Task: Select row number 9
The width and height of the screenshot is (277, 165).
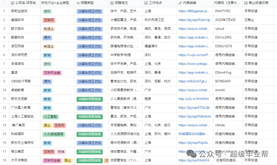Action: (4, 81)
